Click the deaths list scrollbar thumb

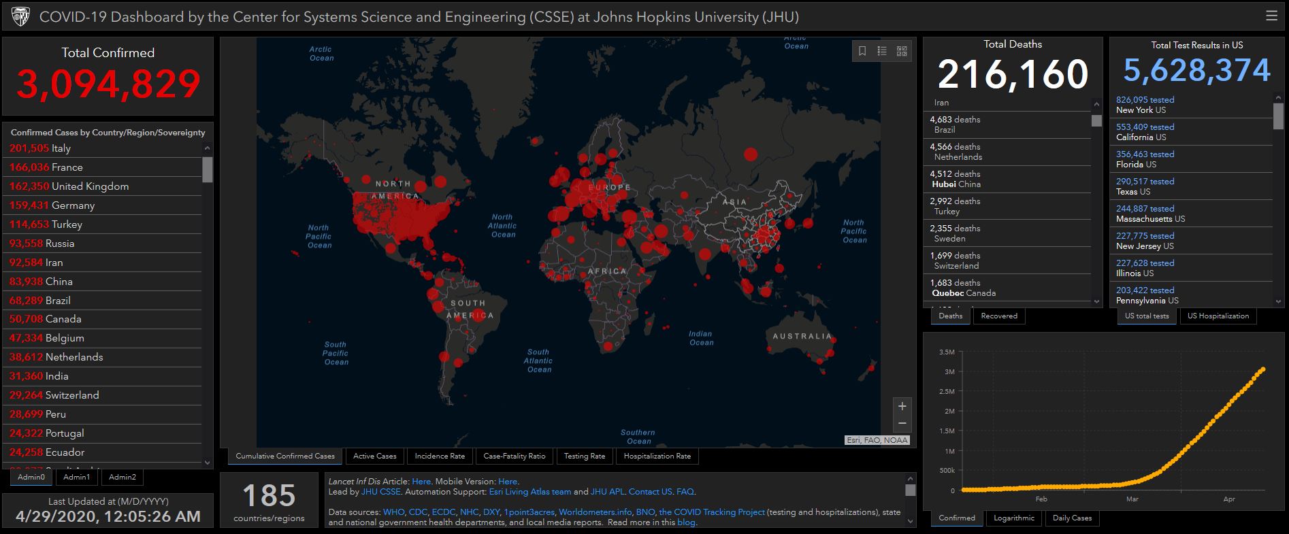pos(1096,120)
